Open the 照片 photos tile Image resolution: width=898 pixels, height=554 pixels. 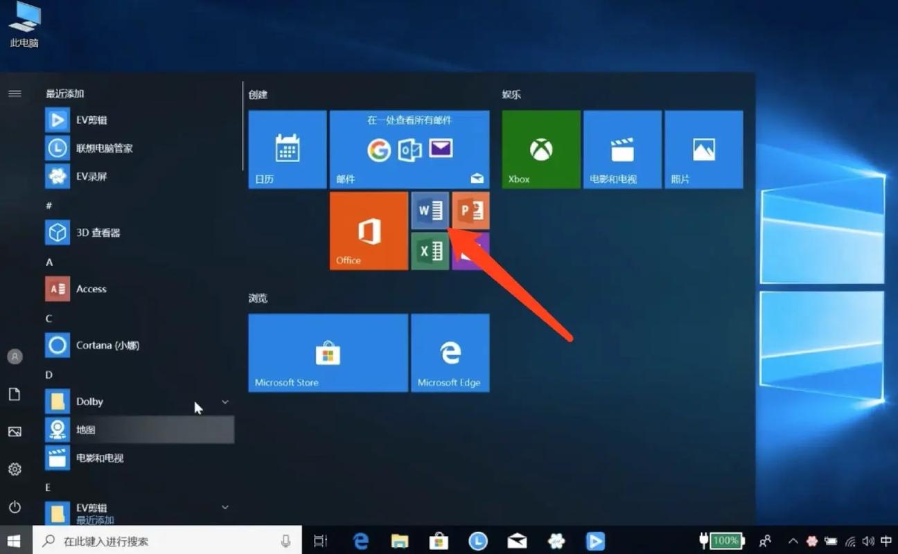click(704, 150)
